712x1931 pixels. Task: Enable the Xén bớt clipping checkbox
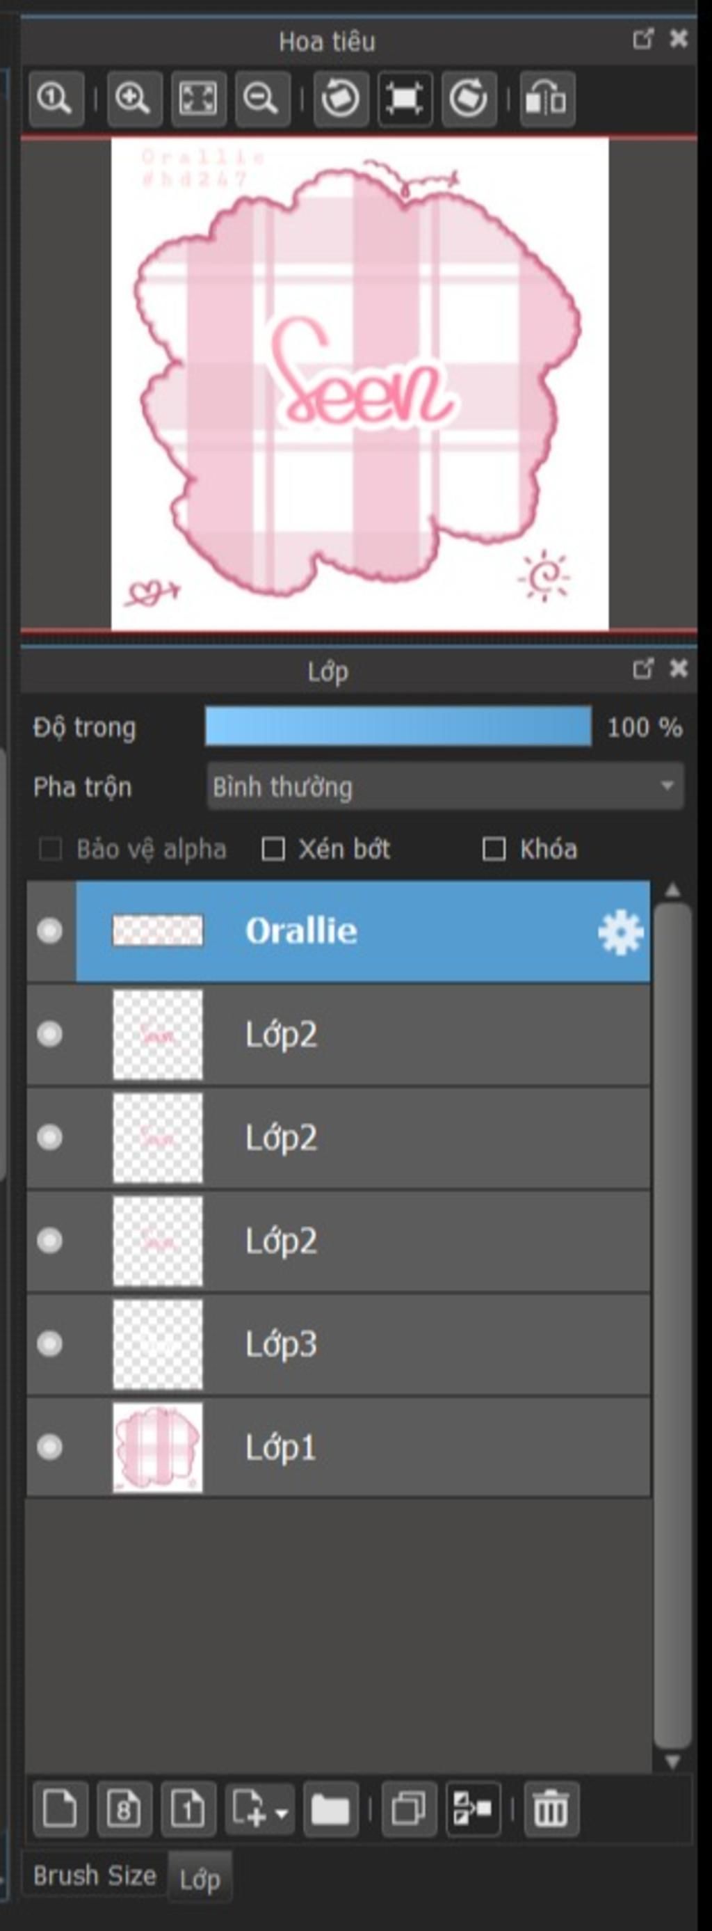273,850
